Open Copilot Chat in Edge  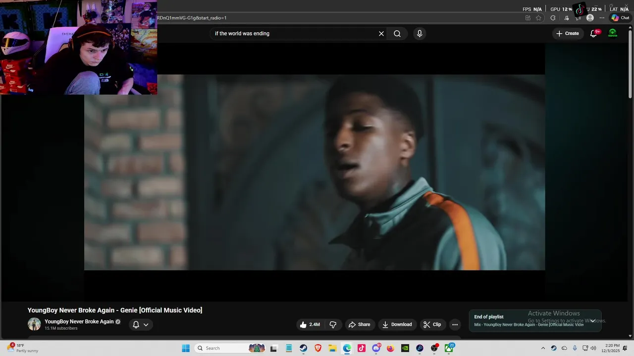click(x=620, y=18)
